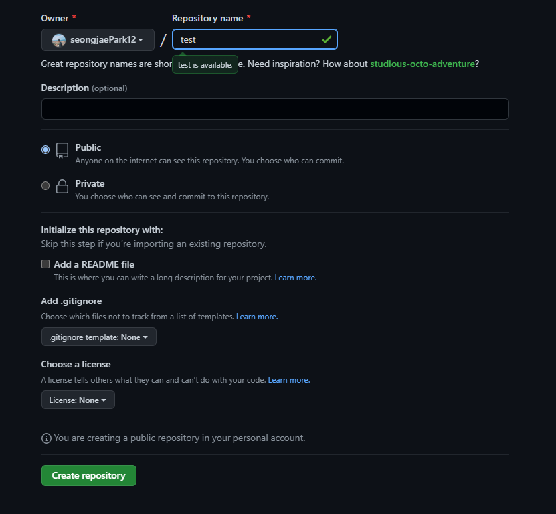Image resolution: width=556 pixels, height=514 pixels.
Task: Use suggested name studious-octo-adventure
Action: [x=422, y=64]
